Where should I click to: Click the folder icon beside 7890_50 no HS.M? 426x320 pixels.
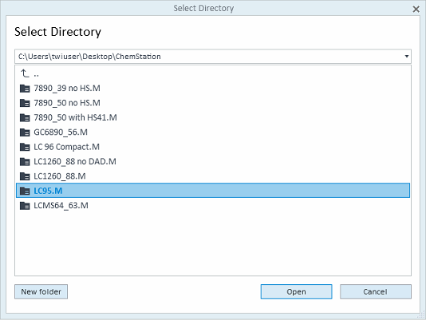click(x=25, y=103)
